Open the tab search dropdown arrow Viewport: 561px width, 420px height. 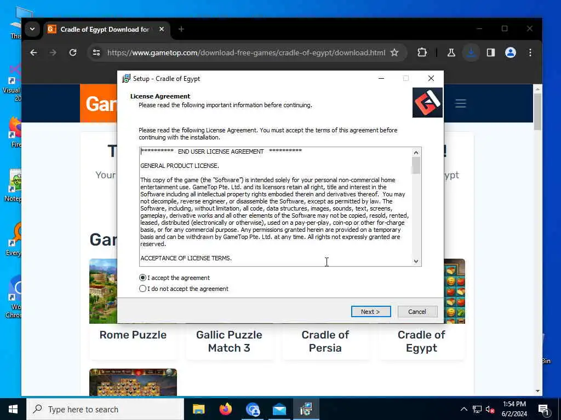pos(32,29)
